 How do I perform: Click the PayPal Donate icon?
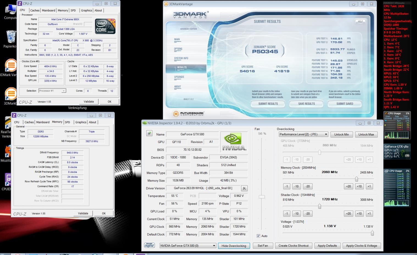click(x=149, y=245)
